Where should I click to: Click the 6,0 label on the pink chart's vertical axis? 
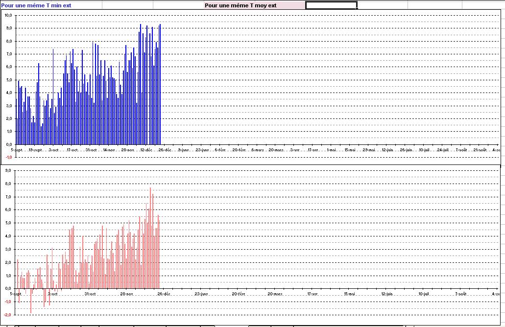click(x=8, y=210)
